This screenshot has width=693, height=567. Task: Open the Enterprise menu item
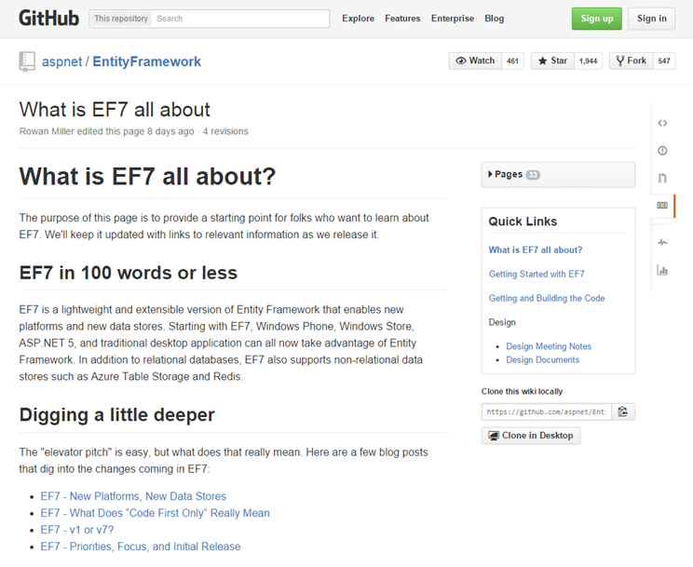click(x=453, y=19)
